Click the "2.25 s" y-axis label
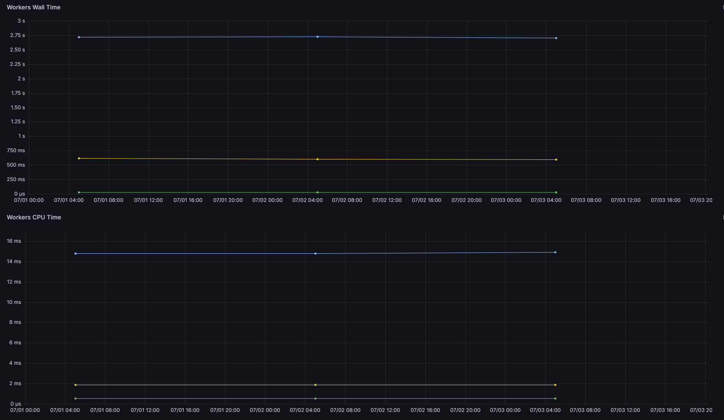Screen dimensions: 724x420 coord(17,64)
